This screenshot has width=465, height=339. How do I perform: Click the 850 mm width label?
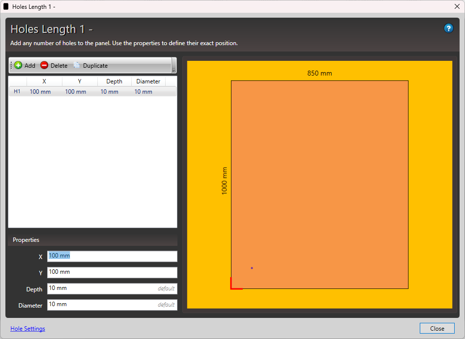point(320,73)
